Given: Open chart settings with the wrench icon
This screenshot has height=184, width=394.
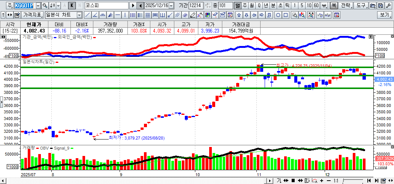Looking at the screenshot, I should [388, 6].
